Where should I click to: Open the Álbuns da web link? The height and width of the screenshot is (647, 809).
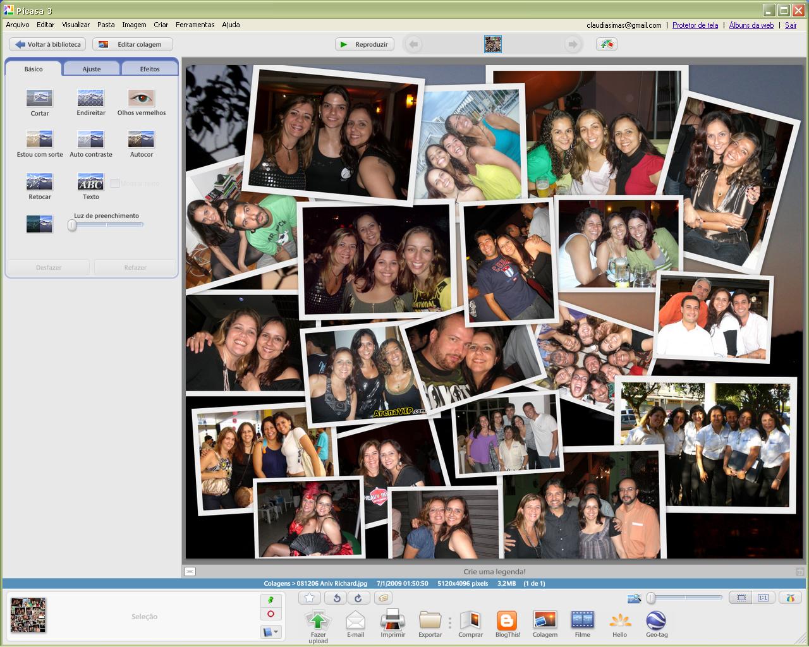click(x=751, y=25)
